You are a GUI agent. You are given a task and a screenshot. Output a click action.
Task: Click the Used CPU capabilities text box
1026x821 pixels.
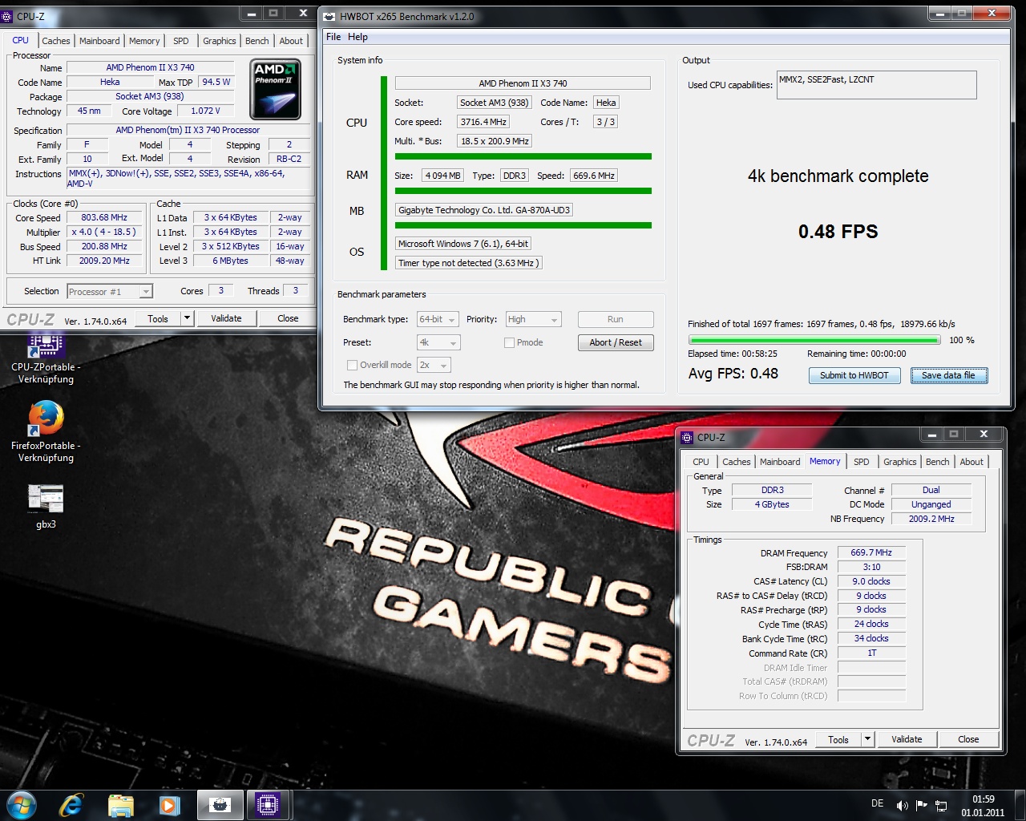(x=876, y=85)
